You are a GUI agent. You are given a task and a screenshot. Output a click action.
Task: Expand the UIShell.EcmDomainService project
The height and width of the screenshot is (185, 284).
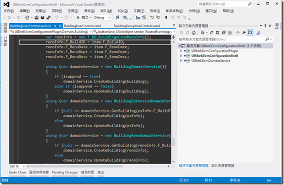181,61
